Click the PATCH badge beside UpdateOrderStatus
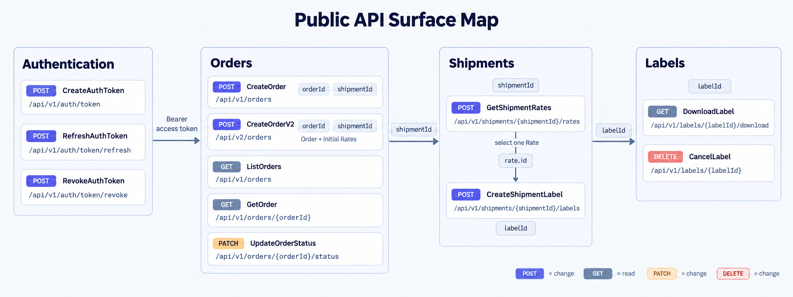Screen dimensions: 793x297 pyautogui.click(x=228, y=243)
